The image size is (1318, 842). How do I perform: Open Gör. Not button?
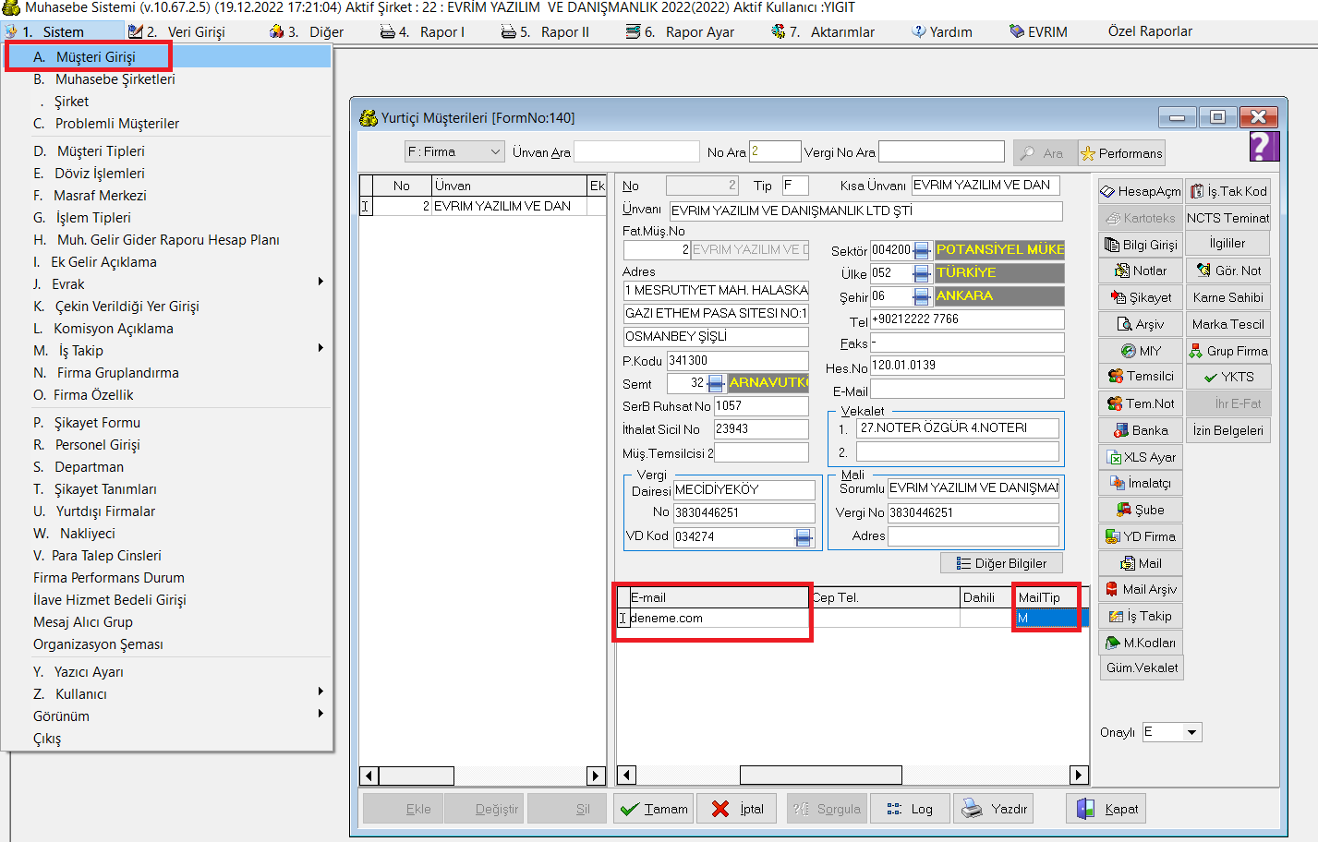pos(1227,271)
